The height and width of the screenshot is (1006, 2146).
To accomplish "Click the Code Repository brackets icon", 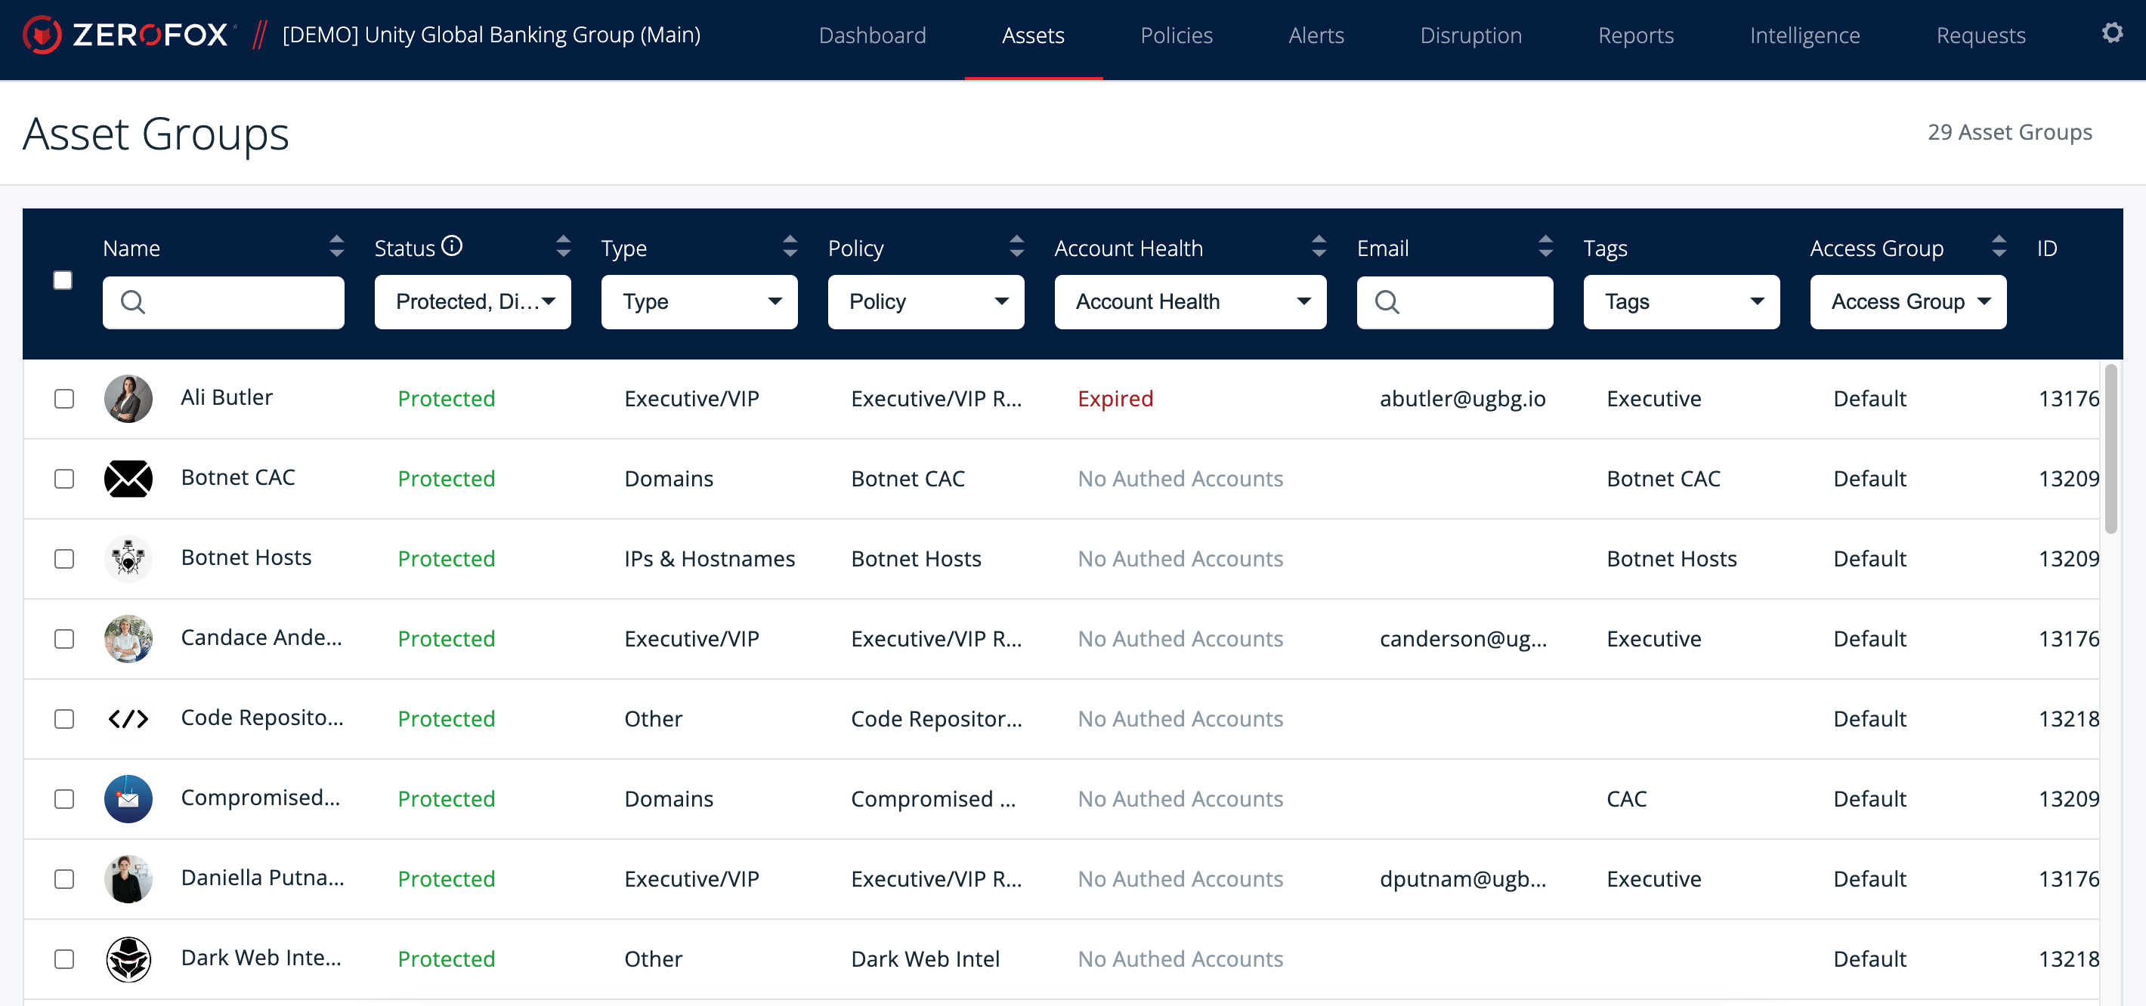I will [x=128, y=717].
